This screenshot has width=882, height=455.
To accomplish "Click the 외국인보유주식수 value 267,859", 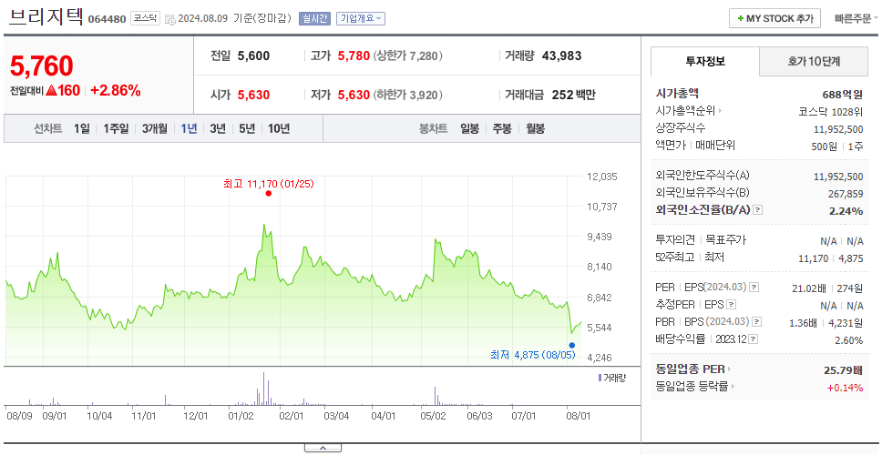I will (x=845, y=194).
